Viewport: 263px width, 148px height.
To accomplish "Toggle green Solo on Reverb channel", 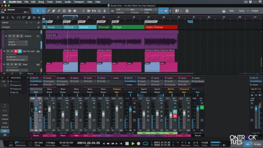I will click(x=202, y=107).
